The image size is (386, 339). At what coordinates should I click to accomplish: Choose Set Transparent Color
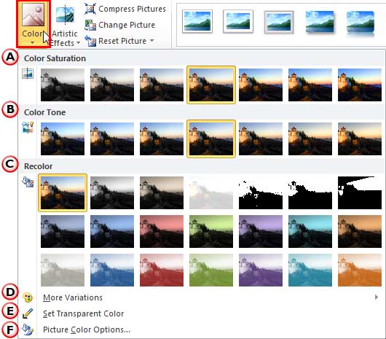[201, 313]
